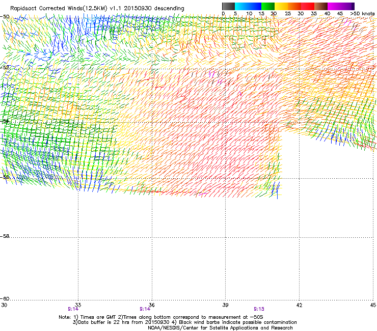Click the legend '25' knots label
Viewport: 377px width, 331px height.
pyautogui.click(x=288, y=14)
